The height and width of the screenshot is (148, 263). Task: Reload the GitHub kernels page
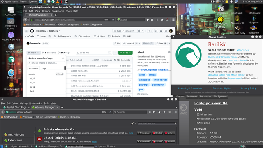pos(113,20)
